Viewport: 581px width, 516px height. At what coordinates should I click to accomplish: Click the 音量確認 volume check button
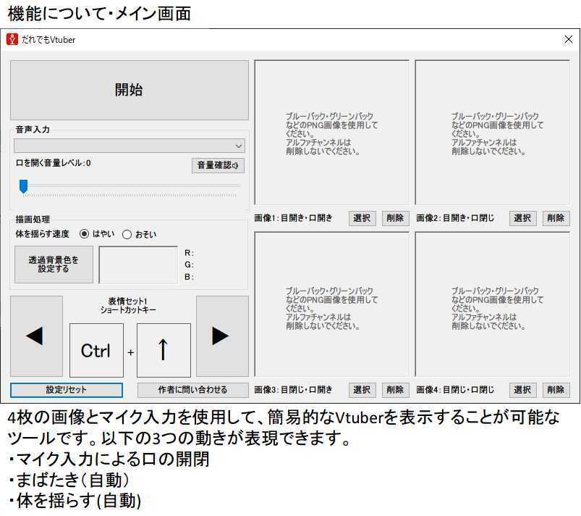point(216,165)
